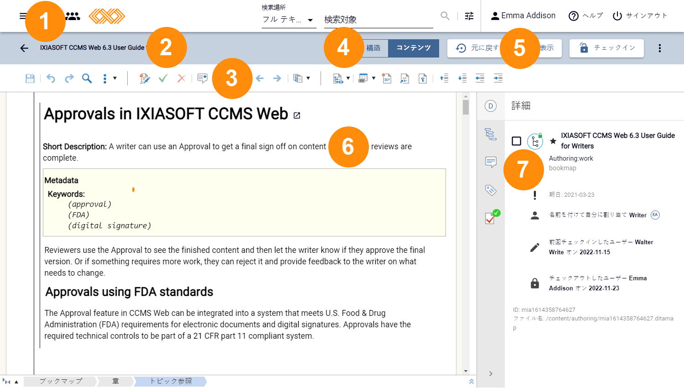Click the insert reference document icon
This screenshot has height=388, width=684.
[404, 79]
